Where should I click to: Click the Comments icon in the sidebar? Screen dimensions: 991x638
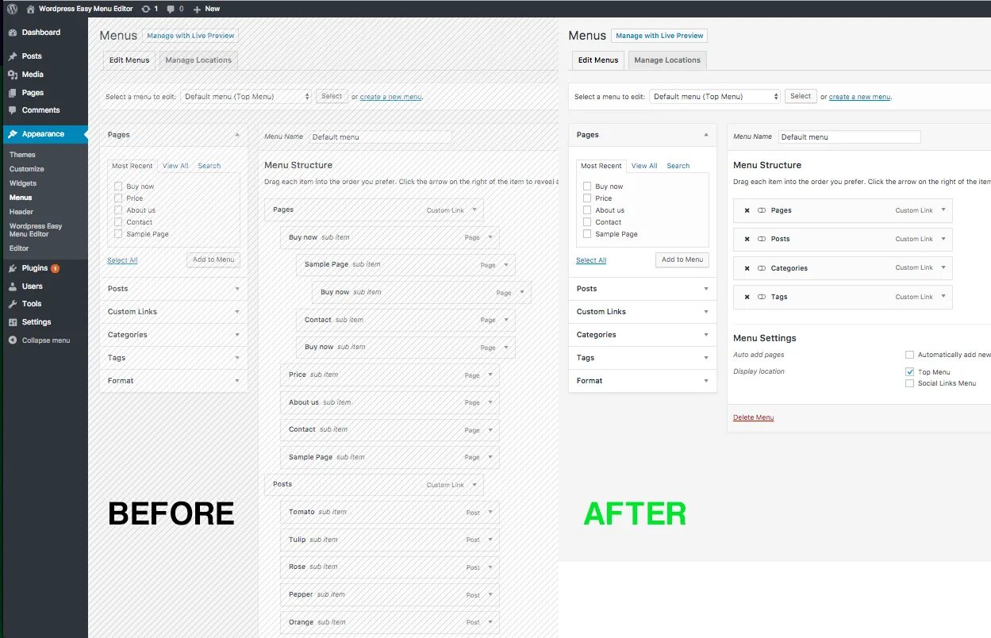(x=13, y=110)
